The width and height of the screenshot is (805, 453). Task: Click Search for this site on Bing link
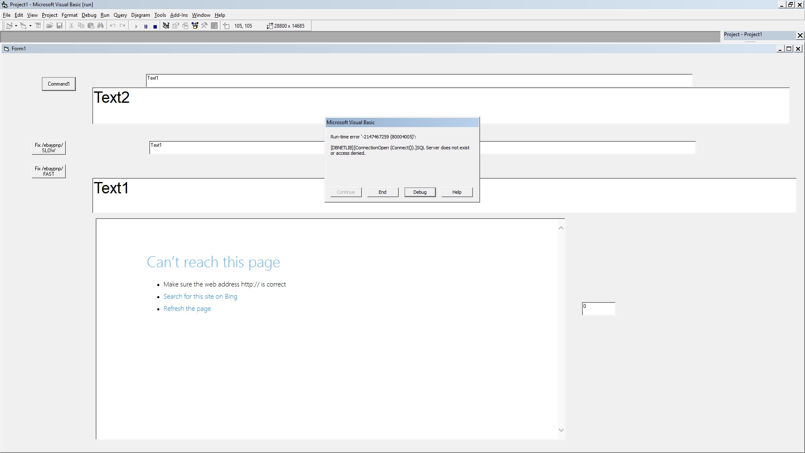click(x=200, y=297)
